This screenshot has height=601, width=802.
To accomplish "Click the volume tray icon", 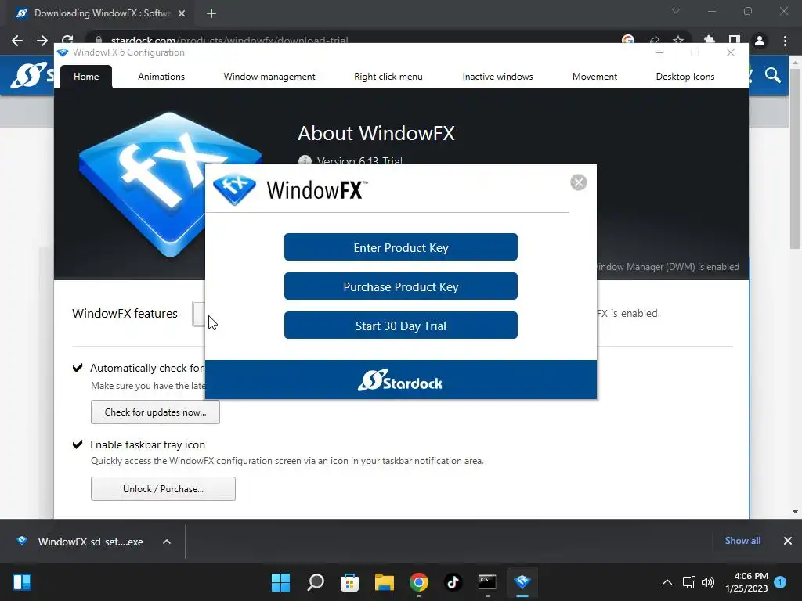I will click(x=708, y=582).
